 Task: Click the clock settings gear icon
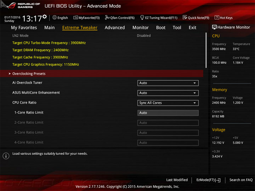click(x=45, y=17)
